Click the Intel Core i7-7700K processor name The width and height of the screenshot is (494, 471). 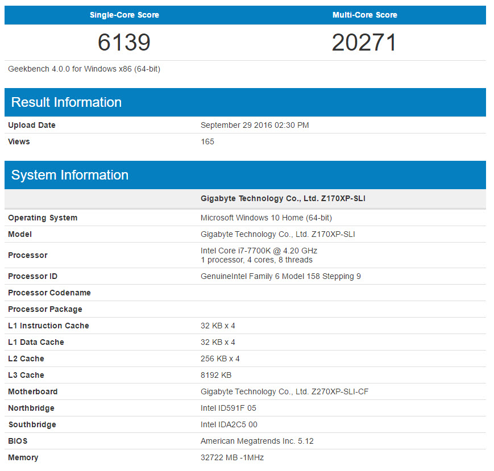point(259,251)
